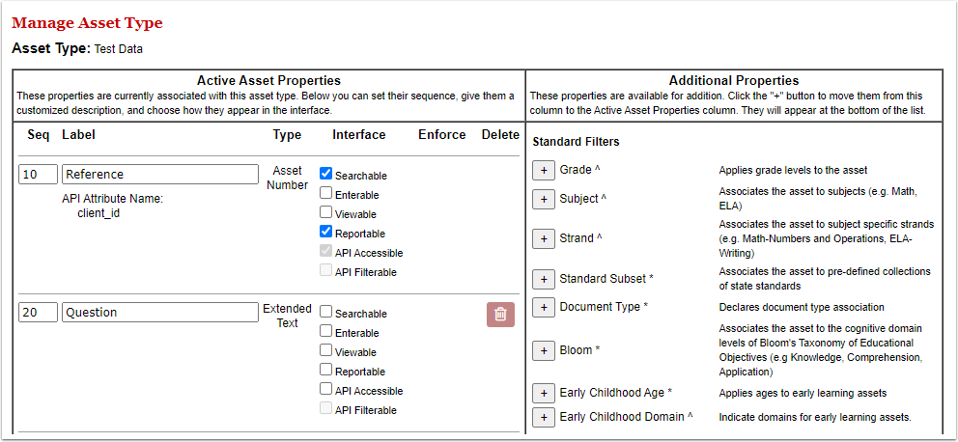The image size is (958, 442).
Task: Delete the Question property with trash icon
Action: [x=500, y=314]
